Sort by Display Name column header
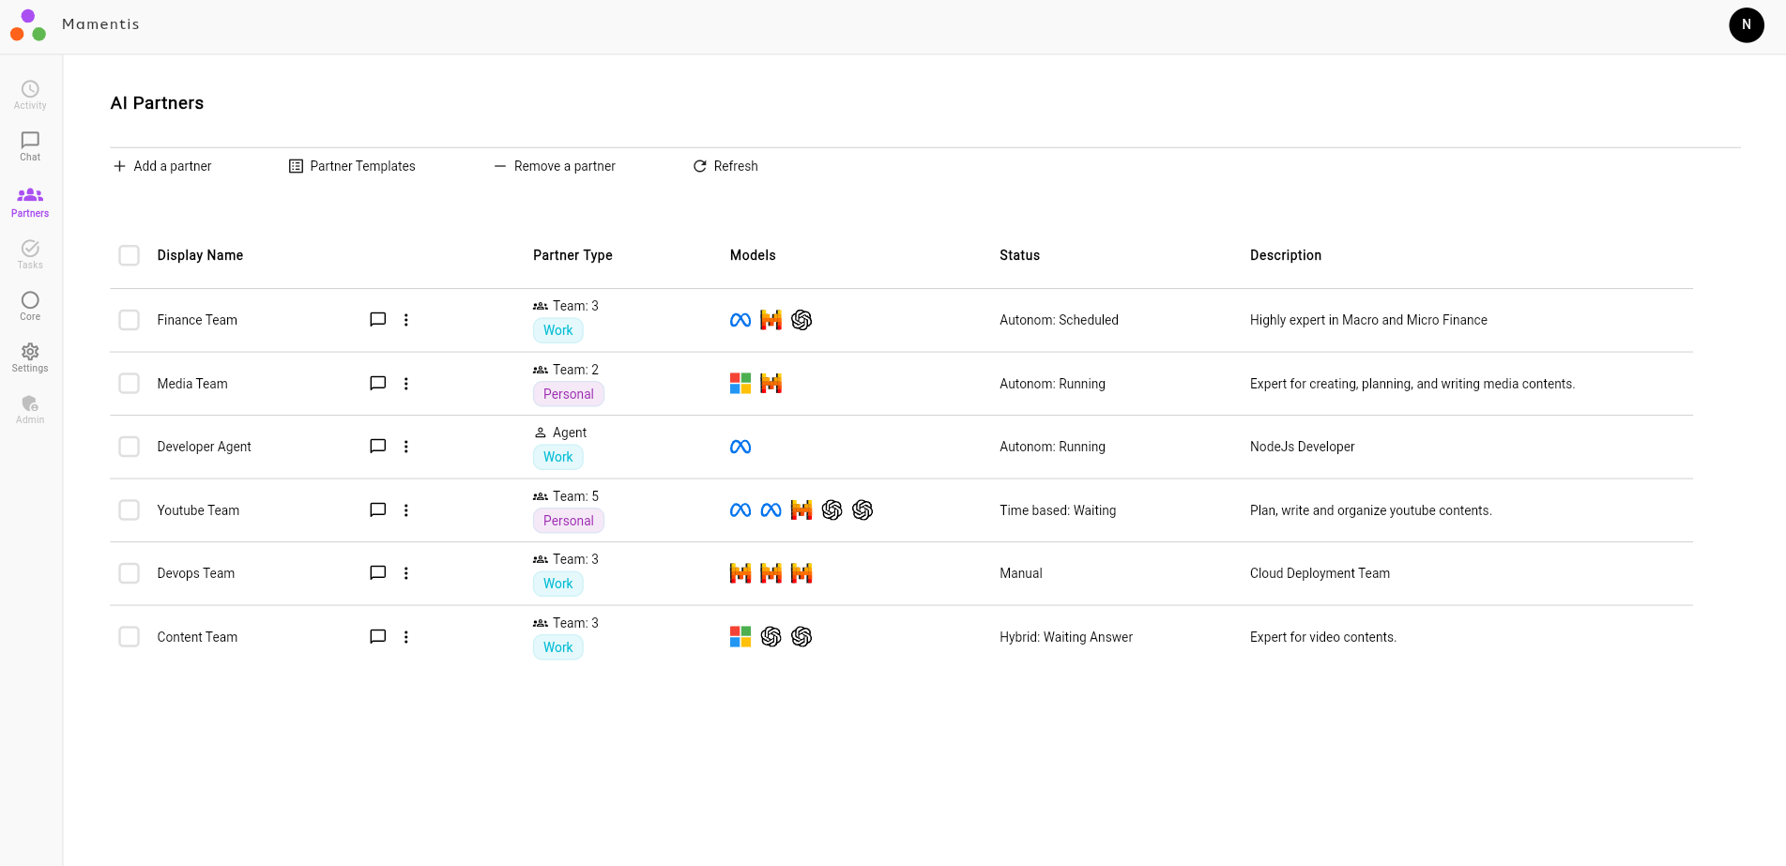Viewport: 1786px width, 866px height. (200, 255)
